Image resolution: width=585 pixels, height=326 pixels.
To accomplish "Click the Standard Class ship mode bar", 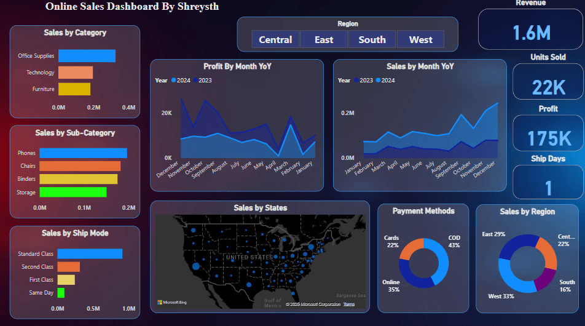I will [90, 254].
